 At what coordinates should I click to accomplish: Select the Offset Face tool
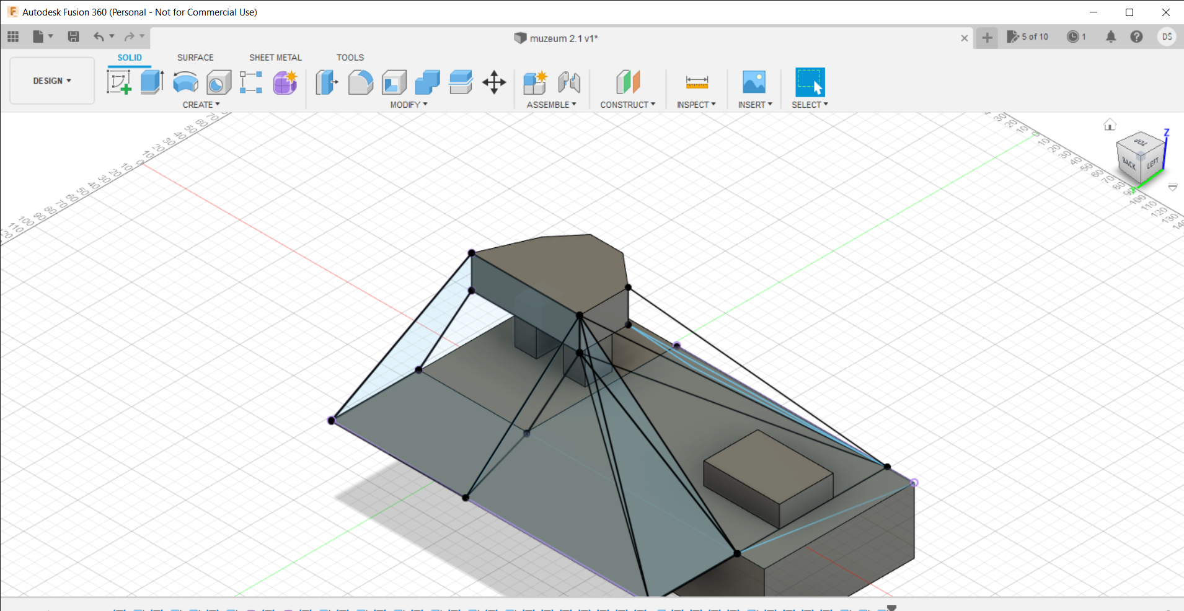coord(461,82)
